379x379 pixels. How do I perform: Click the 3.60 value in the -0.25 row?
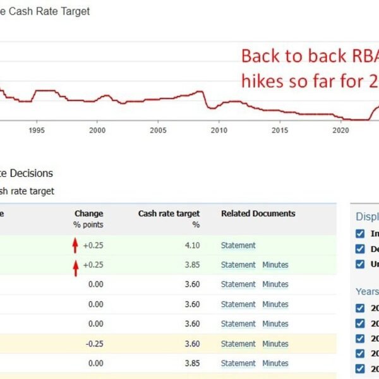(x=193, y=344)
